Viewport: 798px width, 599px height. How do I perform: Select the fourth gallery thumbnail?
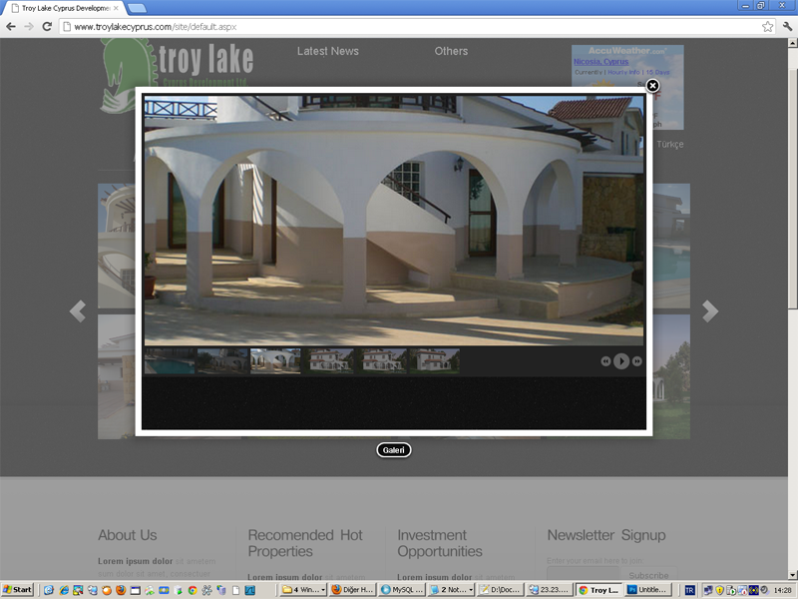[x=329, y=361]
